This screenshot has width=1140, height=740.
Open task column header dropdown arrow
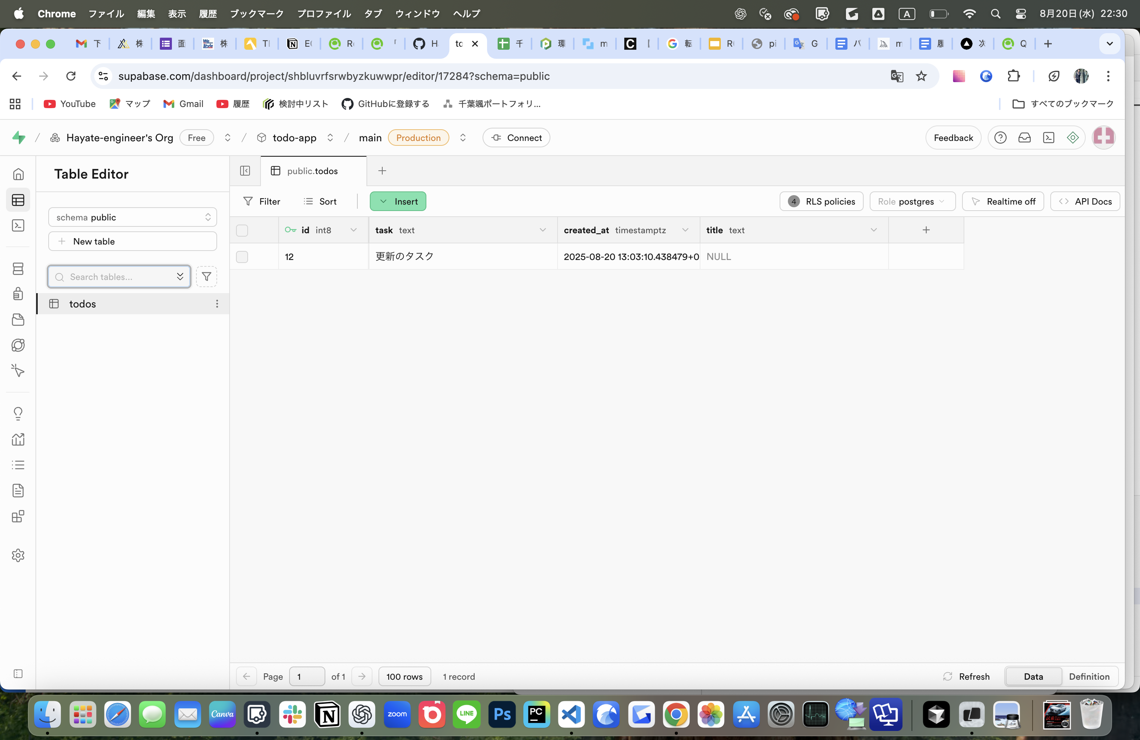(543, 230)
